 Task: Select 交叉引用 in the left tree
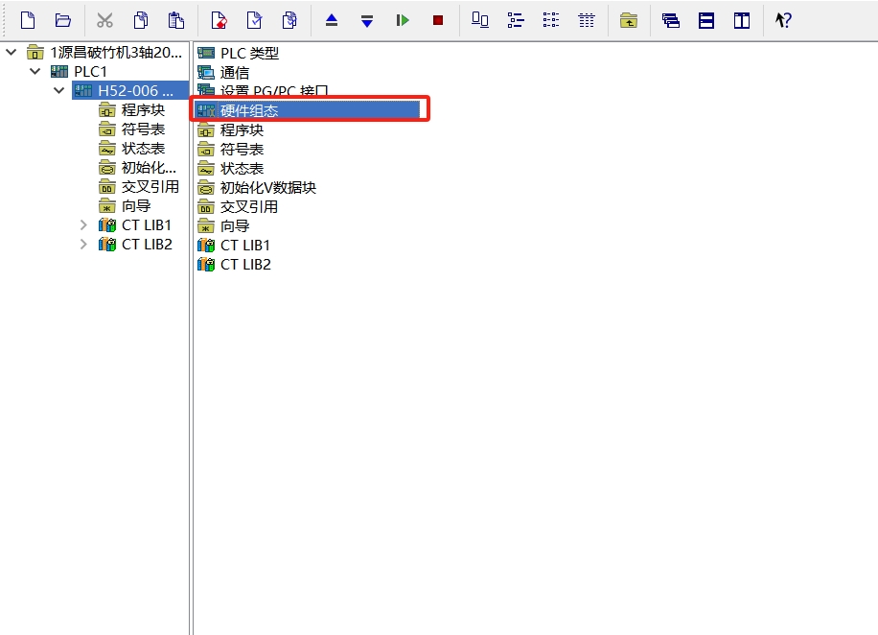pyautogui.click(x=150, y=187)
